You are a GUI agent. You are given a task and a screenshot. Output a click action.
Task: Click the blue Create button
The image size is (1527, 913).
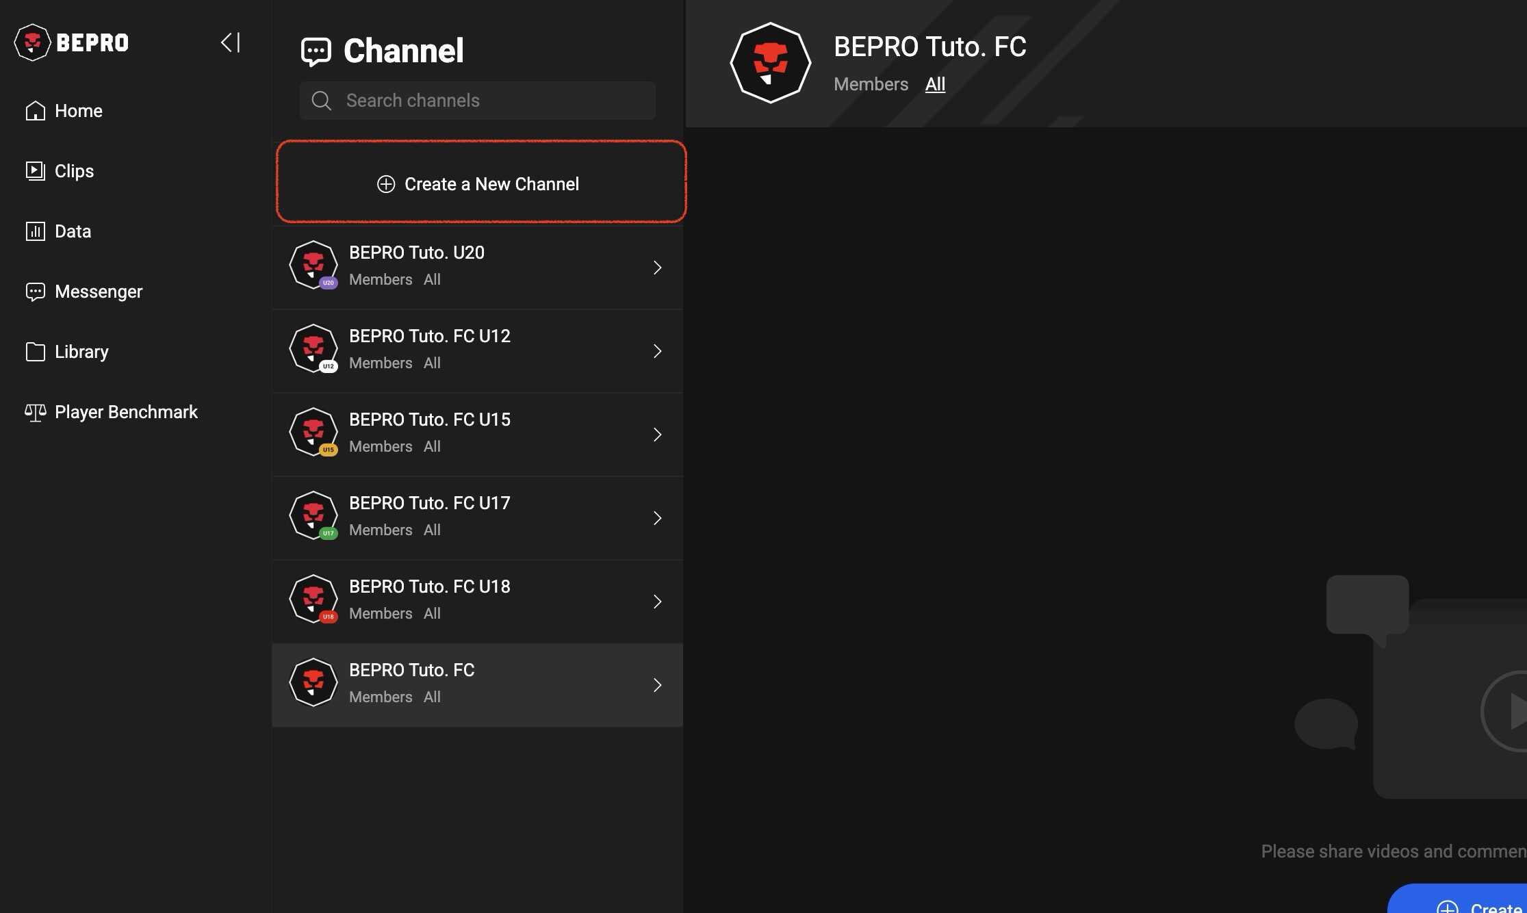pos(1472,903)
